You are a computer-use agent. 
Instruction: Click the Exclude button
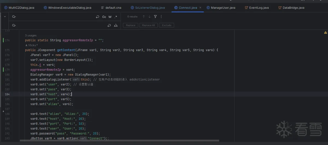pyautogui.click(x=167, y=25)
